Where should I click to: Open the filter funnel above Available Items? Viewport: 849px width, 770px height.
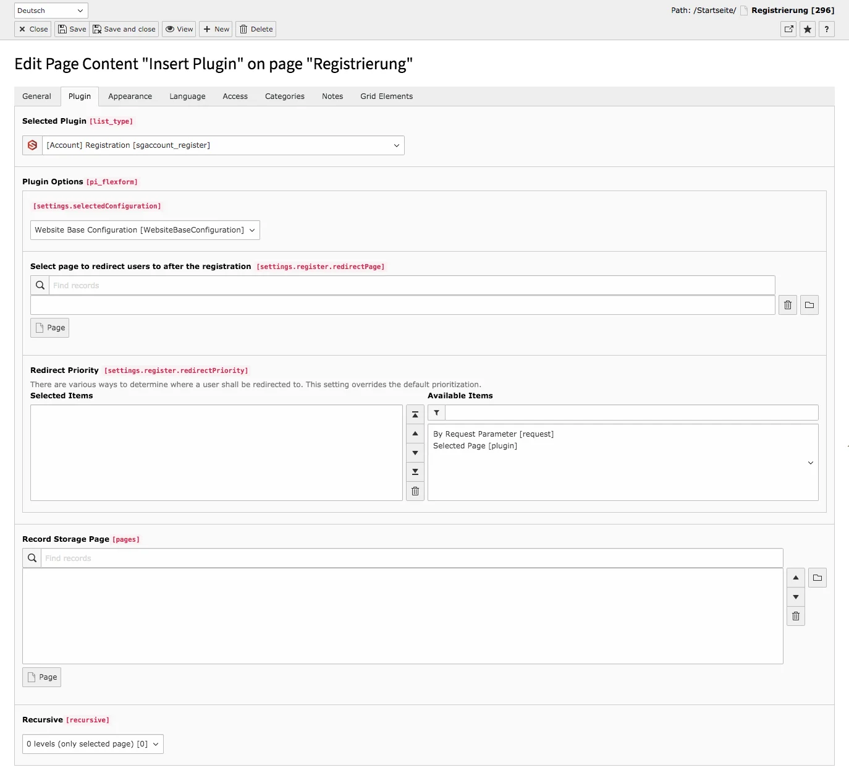[x=436, y=413]
